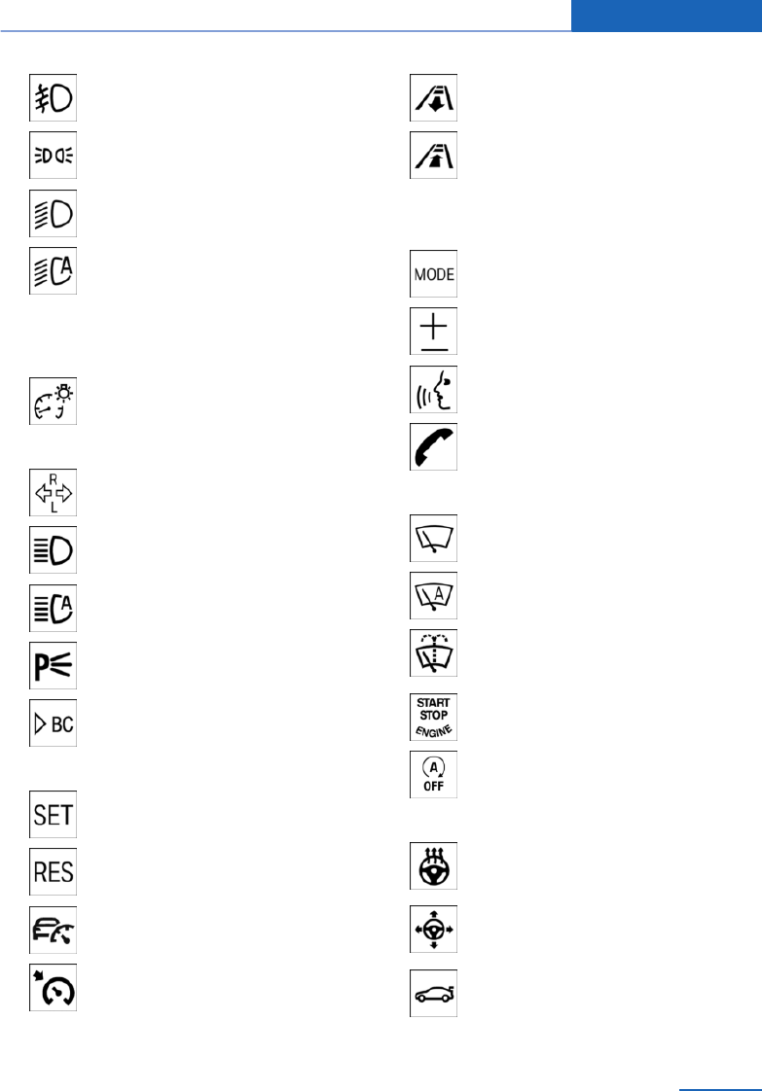Click the car trunk silhouette icon
This screenshot has width=762, height=1091.
[433, 993]
